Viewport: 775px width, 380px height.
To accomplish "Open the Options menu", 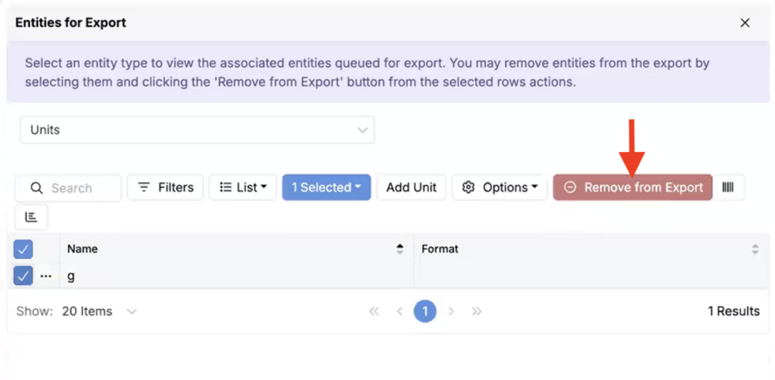I will pyautogui.click(x=500, y=187).
